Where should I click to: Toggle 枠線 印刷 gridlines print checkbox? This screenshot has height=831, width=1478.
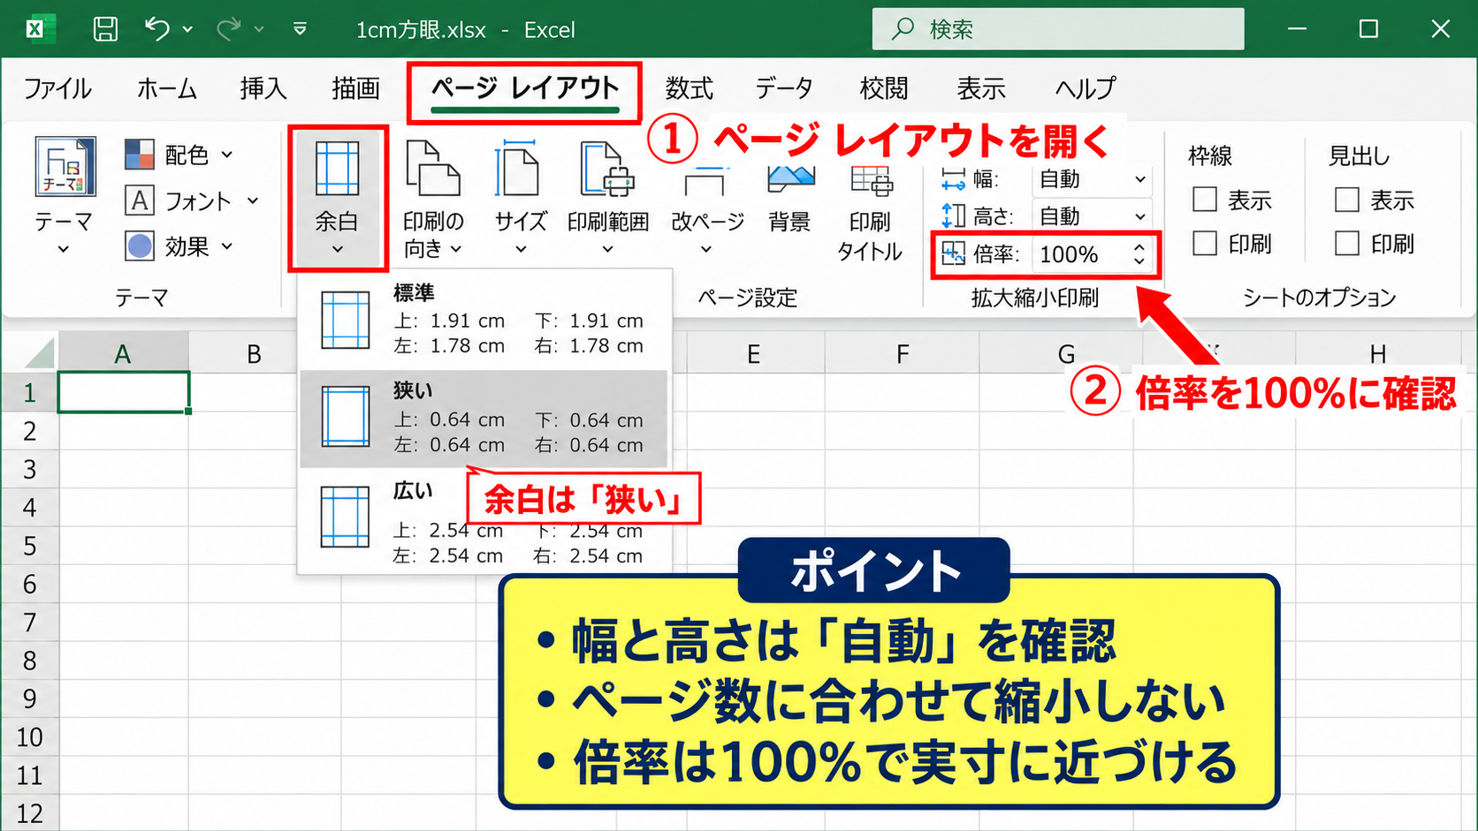click(x=1205, y=243)
